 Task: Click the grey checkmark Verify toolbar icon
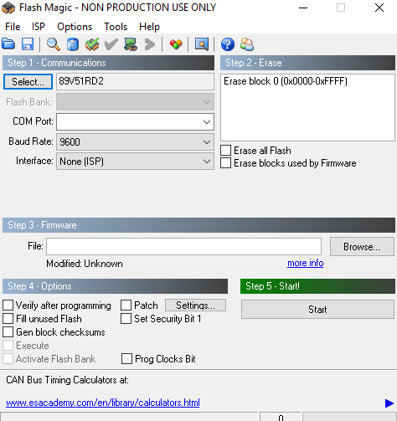111,44
